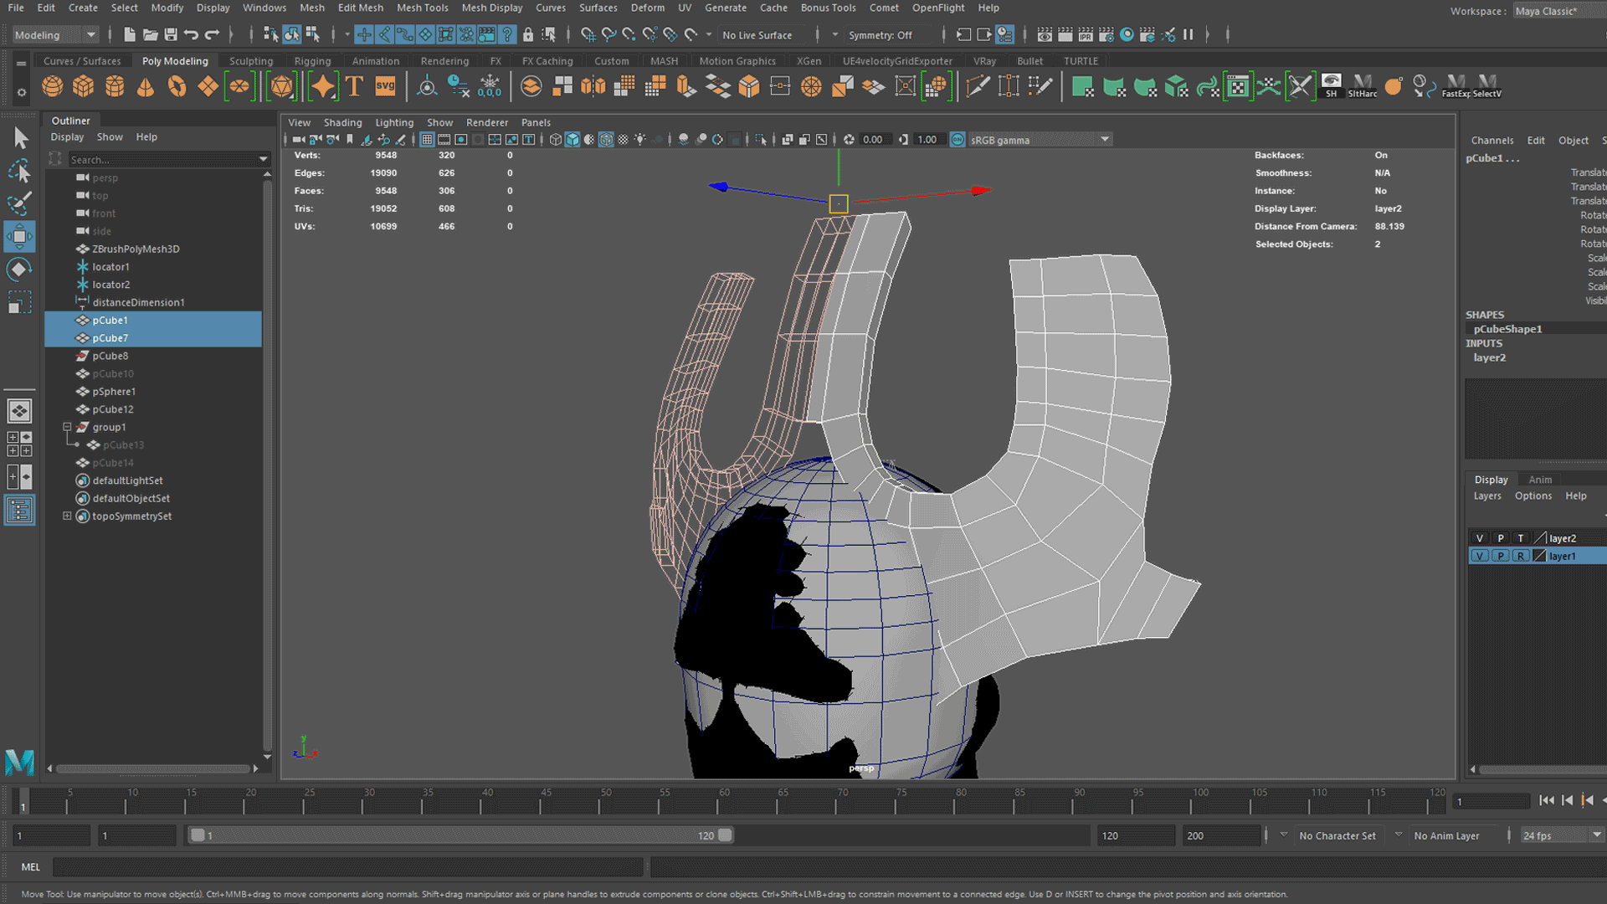The height and width of the screenshot is (904, 1607).
Task: Click the playback range slider bar
Action: tap(460, 835)
